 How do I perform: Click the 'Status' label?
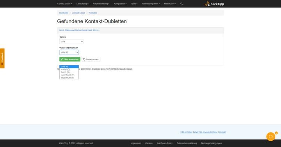click(62, 37)
